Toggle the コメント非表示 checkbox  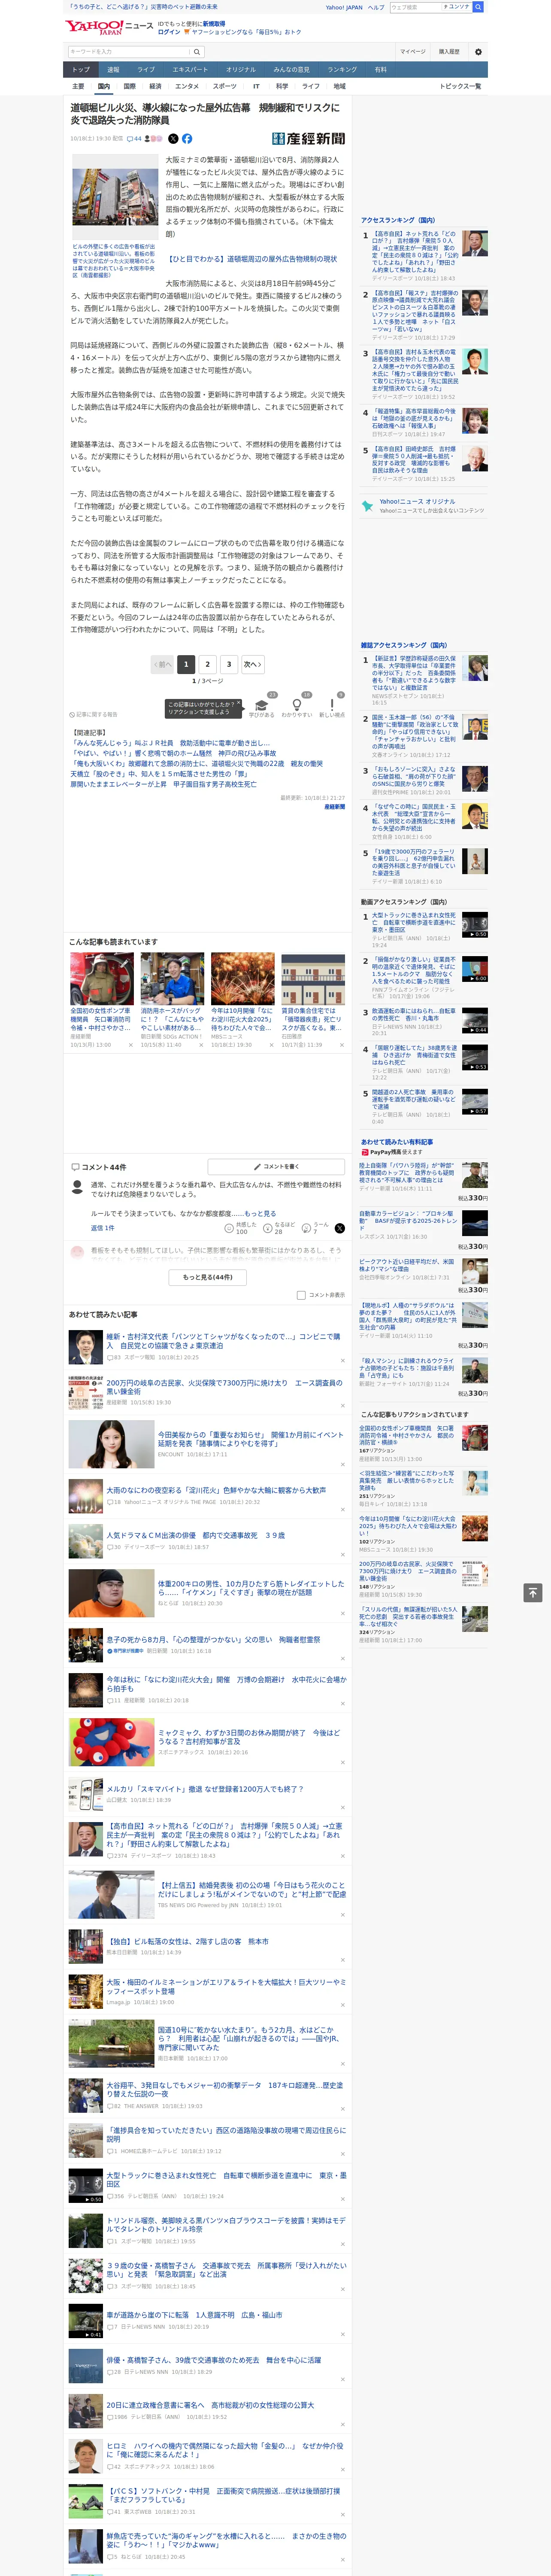(301, 1295)
